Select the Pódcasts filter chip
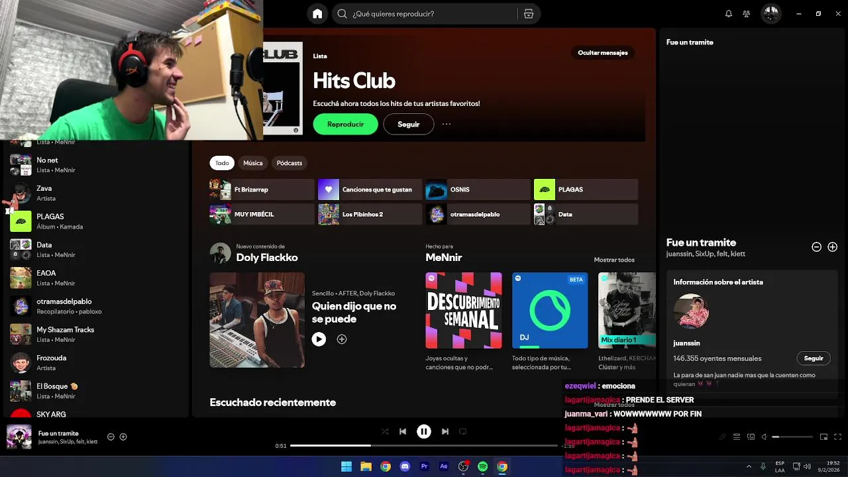This screenshot has height=477, width=848. pos(290,163)
